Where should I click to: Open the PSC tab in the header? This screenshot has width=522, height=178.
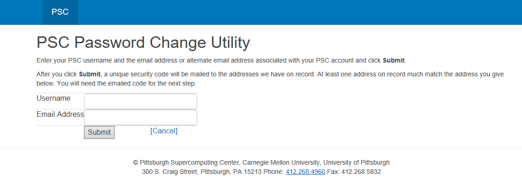click(x=60, y=12)
